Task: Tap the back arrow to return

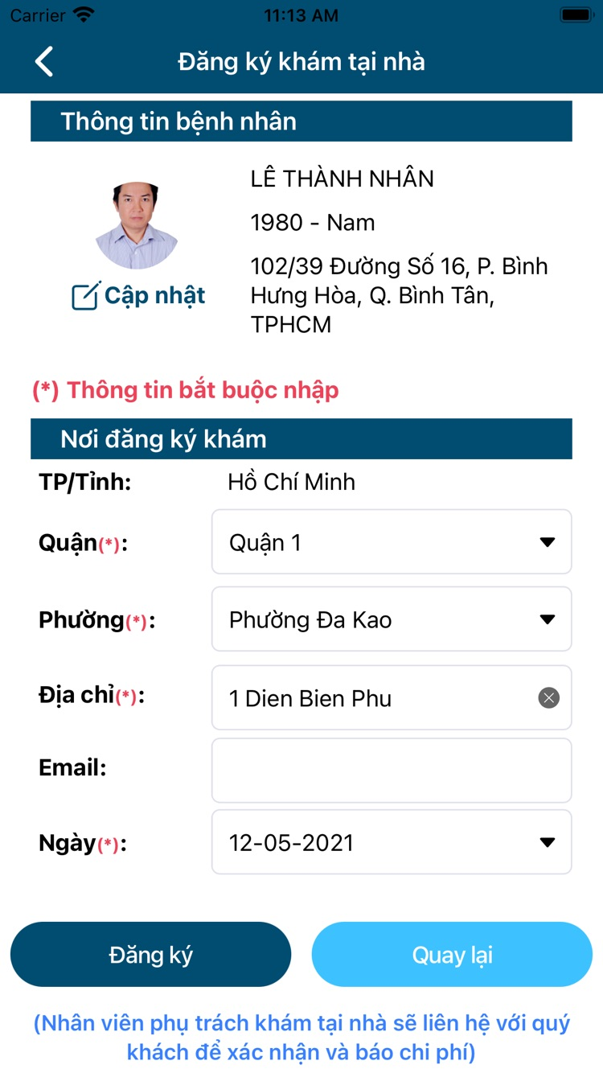Action: click(44, 60)
